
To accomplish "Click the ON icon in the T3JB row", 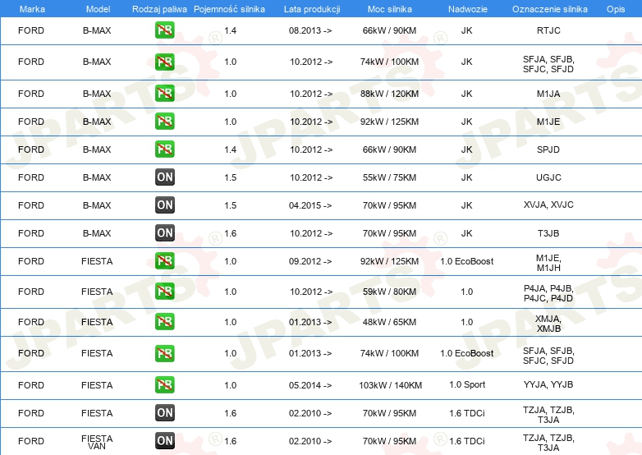I will pyautogui.click(x=164, y=233).
